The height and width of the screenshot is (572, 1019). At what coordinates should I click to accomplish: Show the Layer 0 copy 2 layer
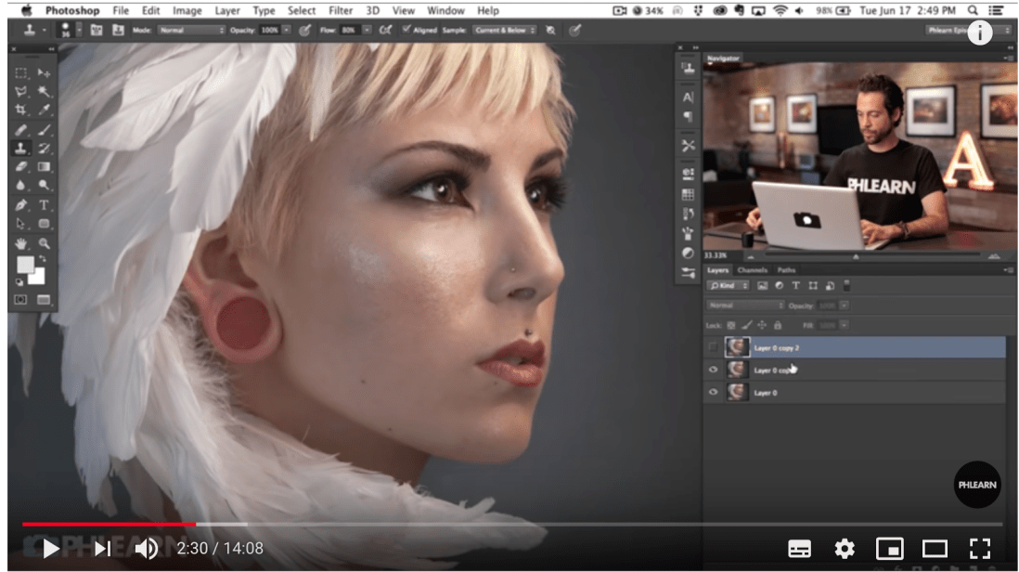pos(711,346)
